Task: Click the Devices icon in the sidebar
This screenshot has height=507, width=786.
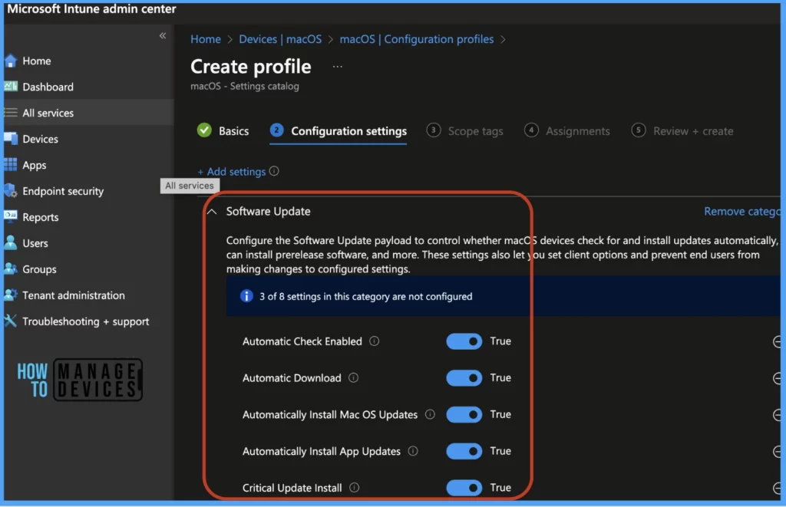Action: [11, 139]
